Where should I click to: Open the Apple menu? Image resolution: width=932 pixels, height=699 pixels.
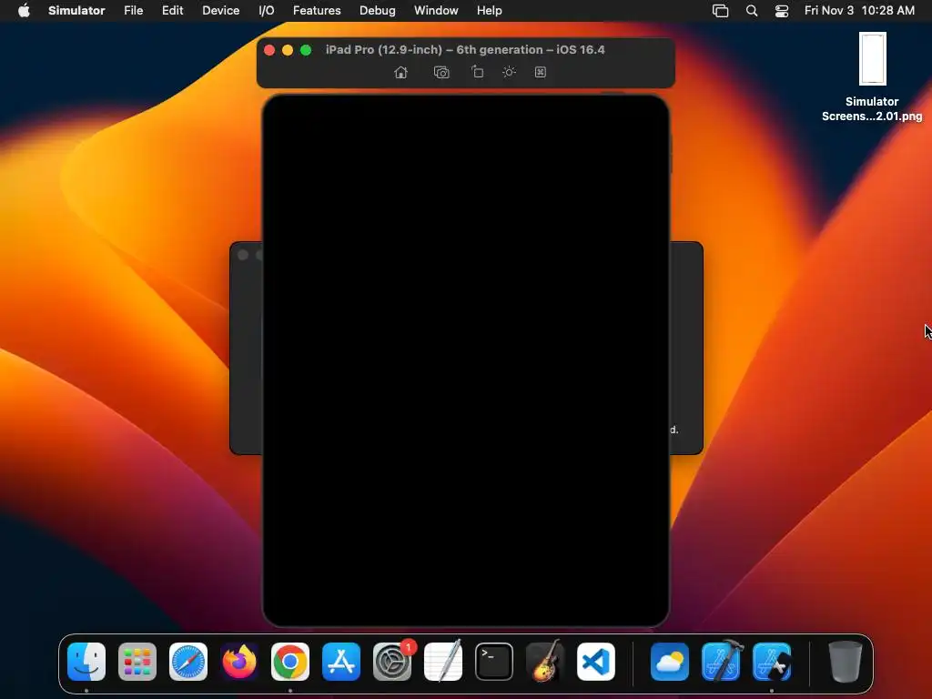click(x=24, y=10)
